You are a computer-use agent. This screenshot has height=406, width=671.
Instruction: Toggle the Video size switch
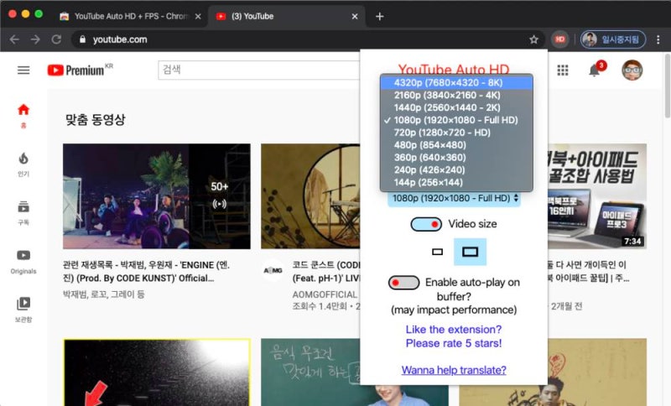426,224
